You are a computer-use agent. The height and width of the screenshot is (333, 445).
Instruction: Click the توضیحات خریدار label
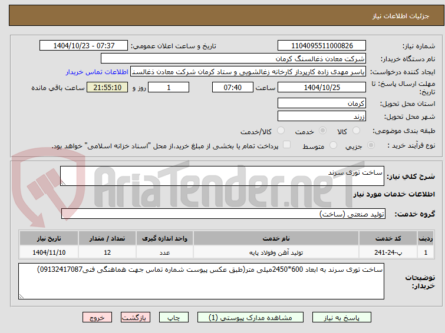pos(420,281)
